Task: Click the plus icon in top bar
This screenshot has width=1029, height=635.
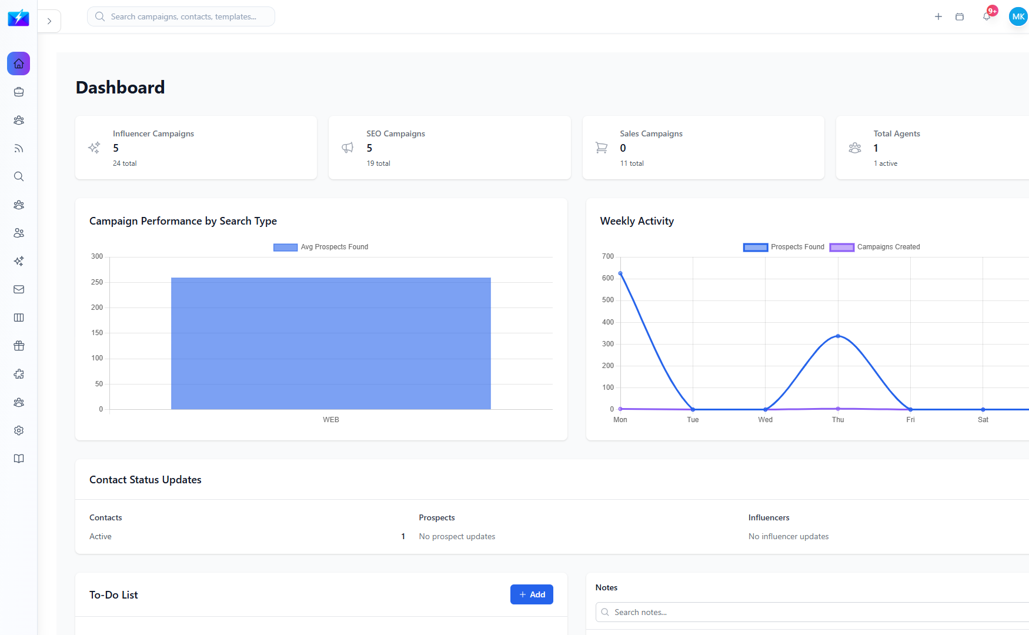Action: (938, 16)
